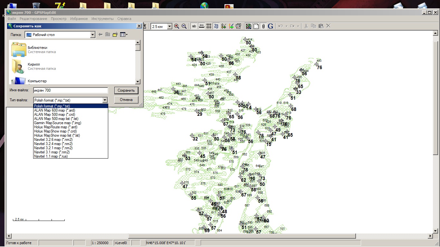Viewport: 440px width, 247px height.
Task: Click the Имя файла filename input field
Action: pos(70,91)
